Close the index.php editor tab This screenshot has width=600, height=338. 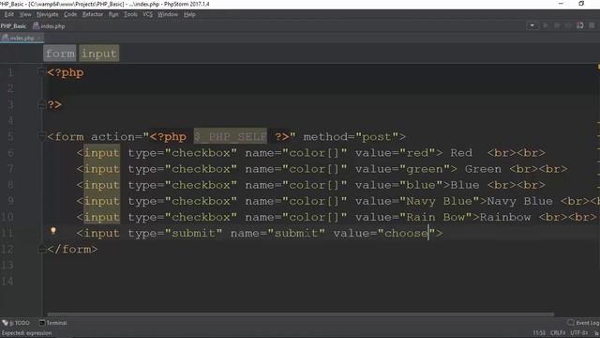(39, 38)
